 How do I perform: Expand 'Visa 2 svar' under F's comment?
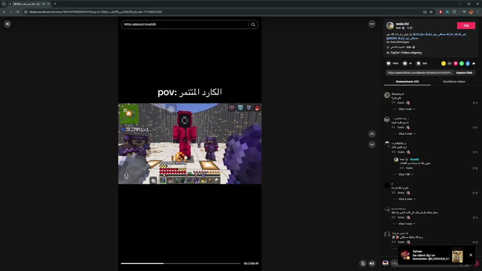[407, 199]
